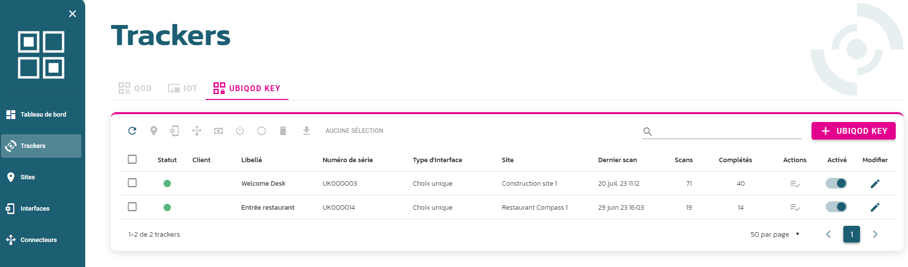Open the 50 par page dropdown
This screenshot has width=908, height=267.
tap(775, 234)
